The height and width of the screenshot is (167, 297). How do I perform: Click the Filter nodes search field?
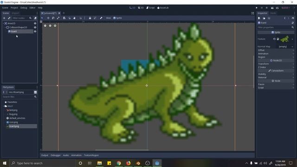coord(22,18)
